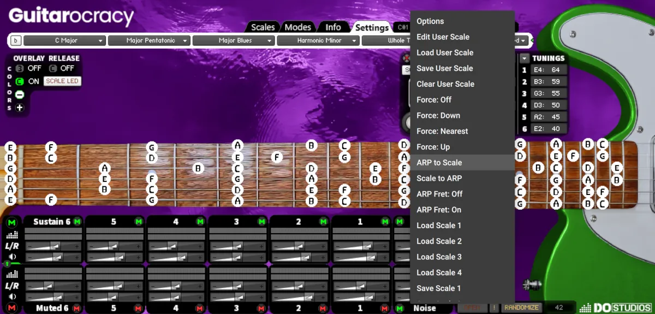Click the randomize value field showing 42
Viewport: 655px width, 314px height.
click(x=559, y=308)
